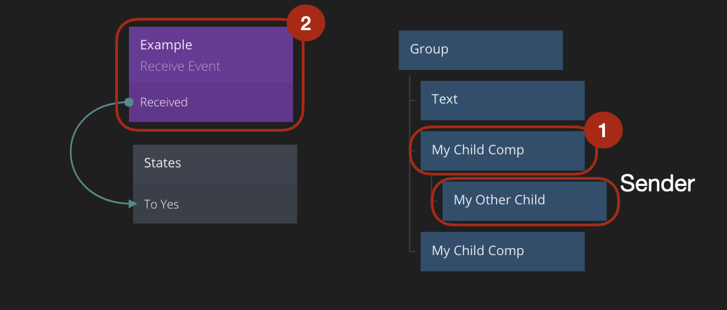Viewport: 727px width, 310px height.
Task: Click the tree connector tick beside Text
Action: tap(414, 100)
